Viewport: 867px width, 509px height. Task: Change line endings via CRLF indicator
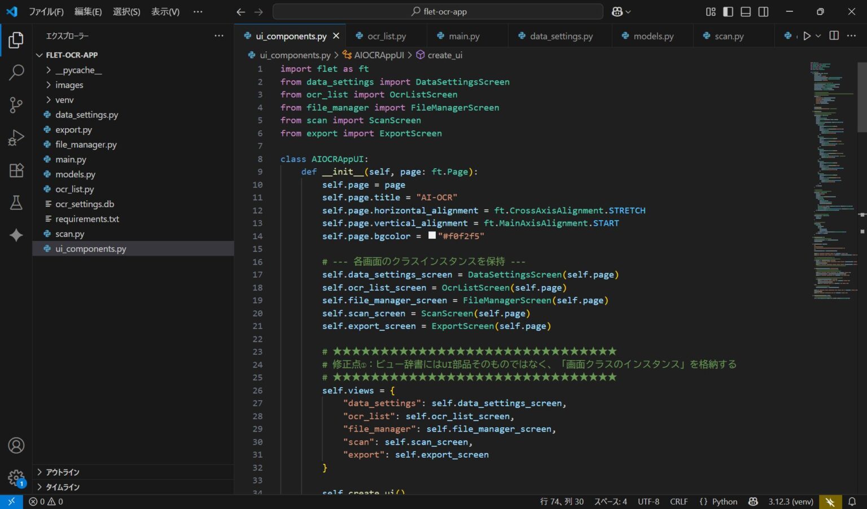[x=678, y=501]
